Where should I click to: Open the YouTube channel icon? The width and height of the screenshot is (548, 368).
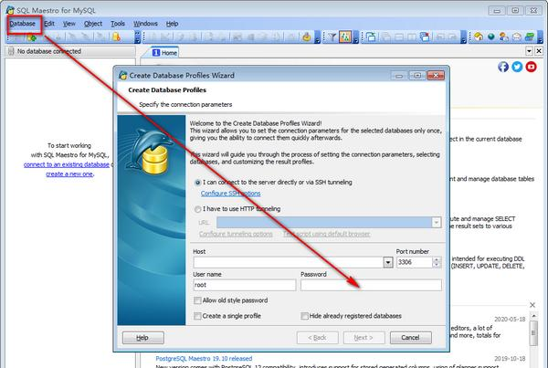(531, 67)
